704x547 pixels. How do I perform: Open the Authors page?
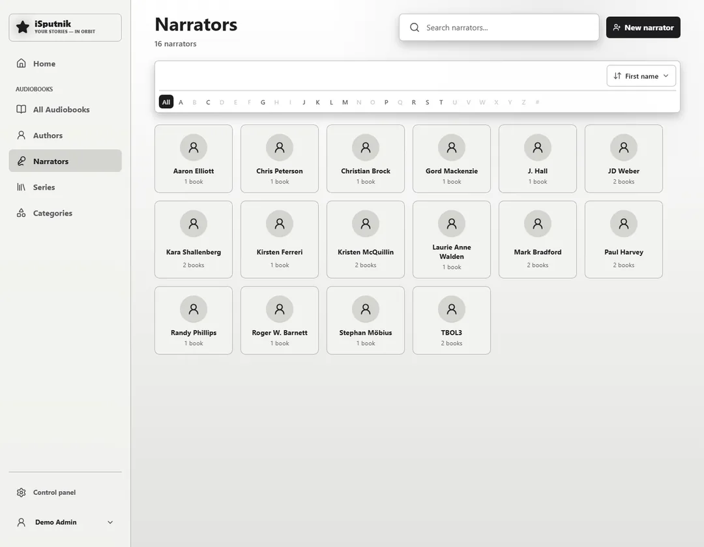(65, 135)
